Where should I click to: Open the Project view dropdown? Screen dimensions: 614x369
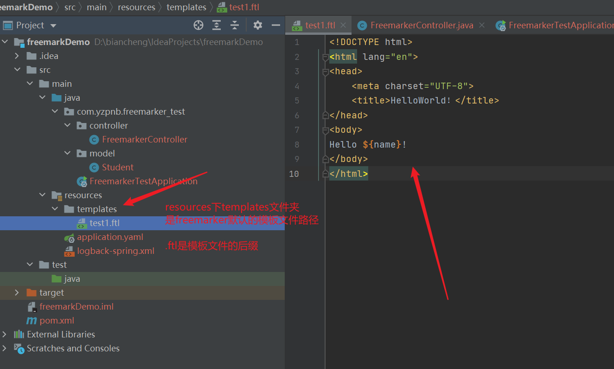click(53, 26)
